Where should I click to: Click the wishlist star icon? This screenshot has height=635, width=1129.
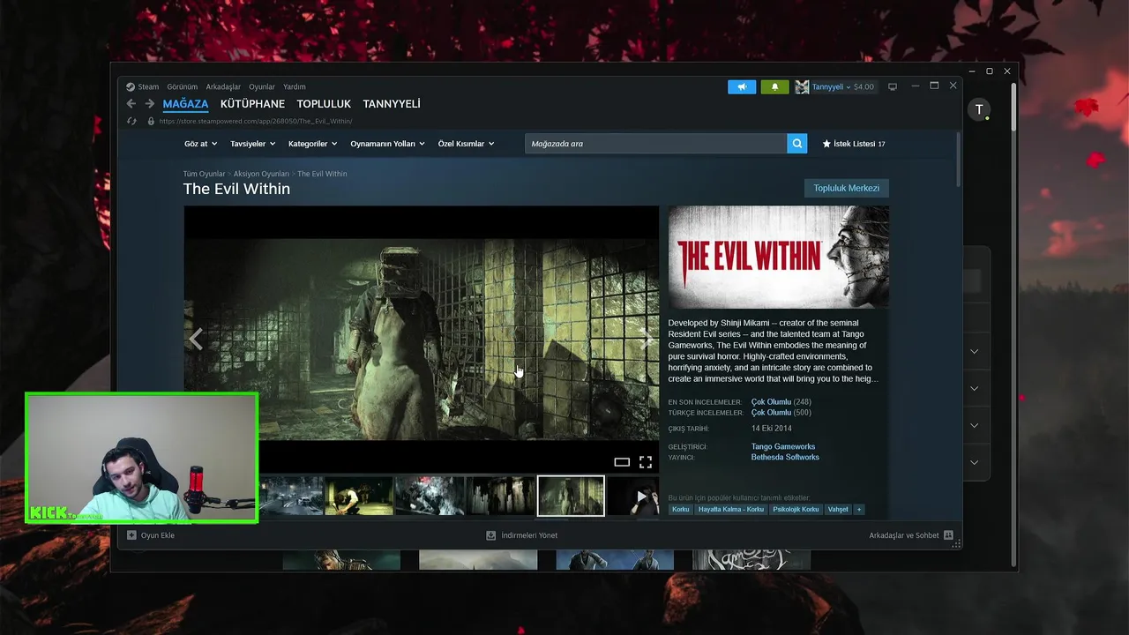coord(826,144)
